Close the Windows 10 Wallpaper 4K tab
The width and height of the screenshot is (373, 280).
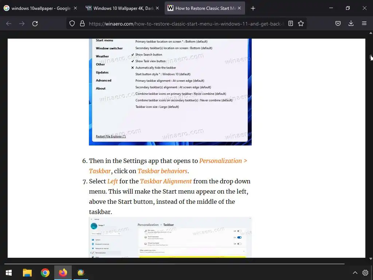tap(157, 8)
